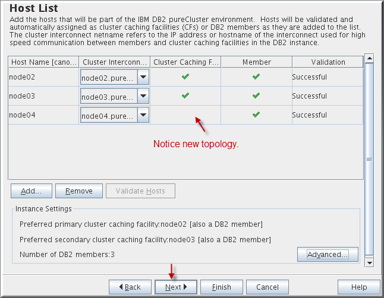Select the node04 host row
Image resolution: width=384 pixels, height=298 pixels.
click(185, 115)
